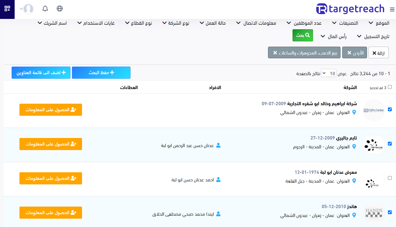Click the targetreach logo
Viewport: 396px width, 227px height.
tap(350, 9)
